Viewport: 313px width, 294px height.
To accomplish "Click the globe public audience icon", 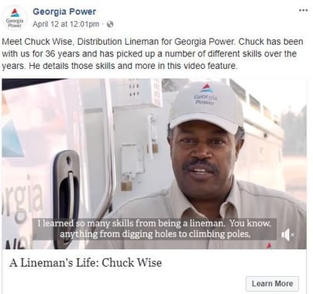I will pos(110,24).
